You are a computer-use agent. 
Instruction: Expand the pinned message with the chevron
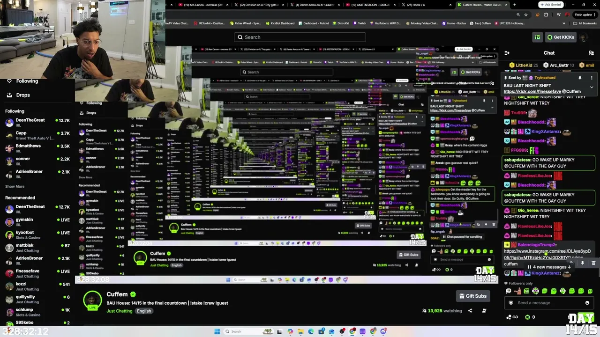coord(592,87)
